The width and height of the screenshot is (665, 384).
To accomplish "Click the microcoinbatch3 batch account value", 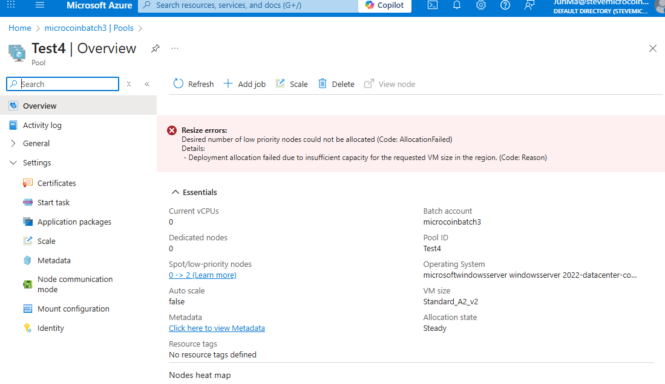I will point(452,222).
